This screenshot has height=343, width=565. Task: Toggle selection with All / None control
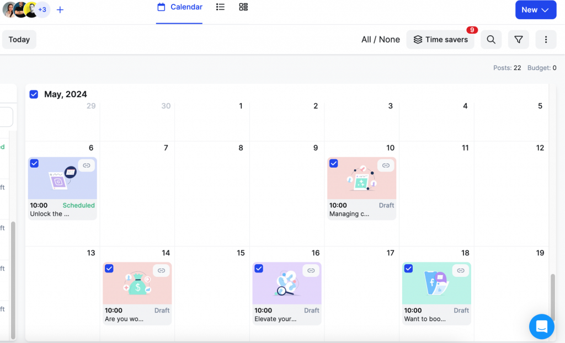tap(380, 39)
